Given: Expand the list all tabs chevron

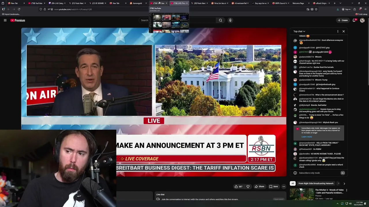Looking at the screenshot, I should [340, 3].
